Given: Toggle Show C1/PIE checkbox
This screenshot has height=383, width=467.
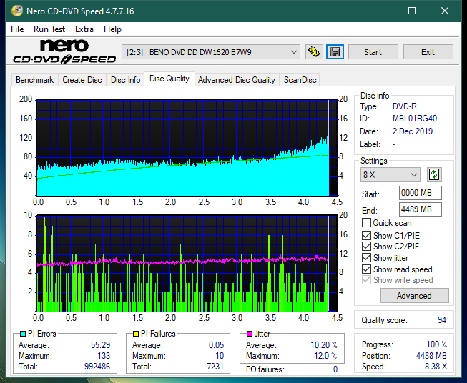Looking at the screenshot, I should (x=366, y=236).
